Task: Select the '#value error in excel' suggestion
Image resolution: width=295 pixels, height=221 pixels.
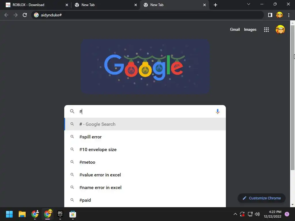Action: click(x=145, y=175)
